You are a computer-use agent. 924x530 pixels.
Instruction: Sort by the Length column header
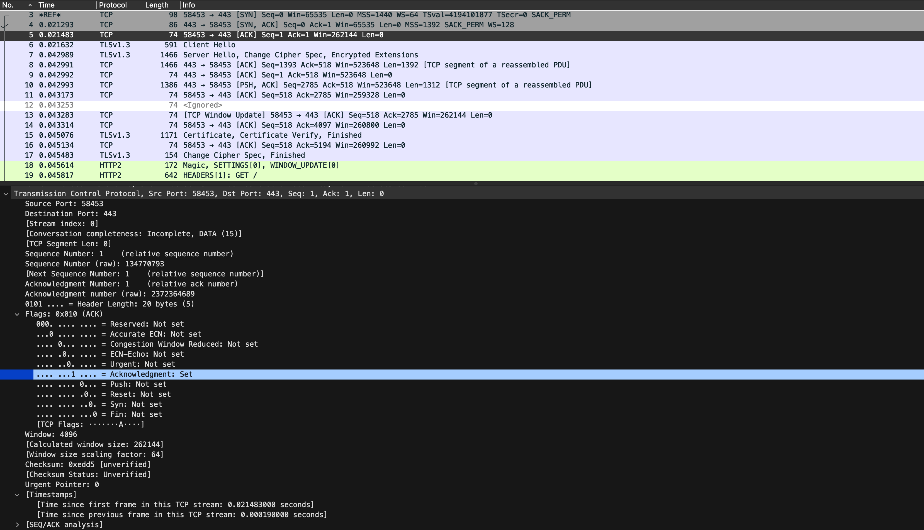click(x=161, y=5)
